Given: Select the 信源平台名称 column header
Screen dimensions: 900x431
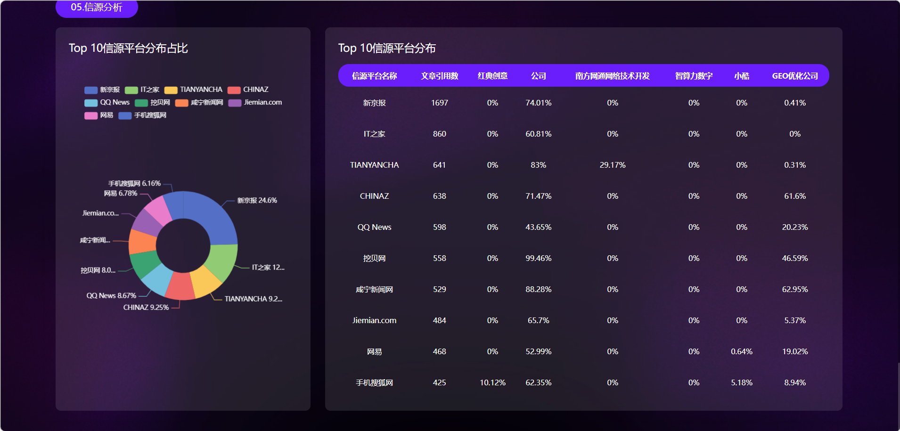Looking at the screenshot, I should 374,76.
